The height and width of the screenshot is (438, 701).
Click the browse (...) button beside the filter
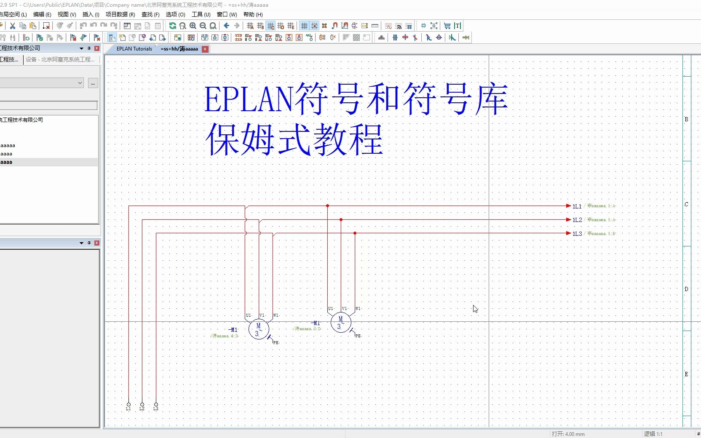(x=93, y=83)
